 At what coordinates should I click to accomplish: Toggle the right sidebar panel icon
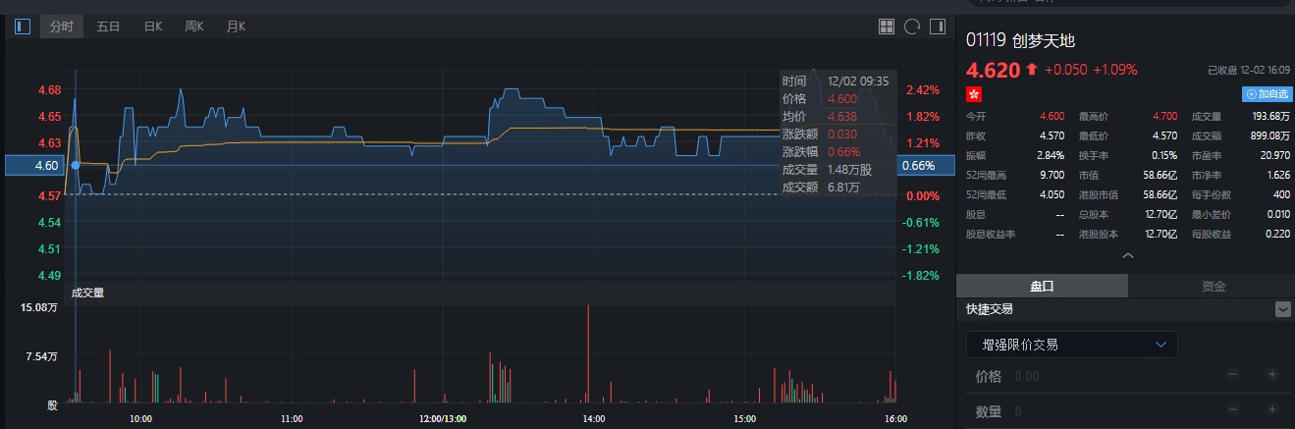(x=938, y=27)
